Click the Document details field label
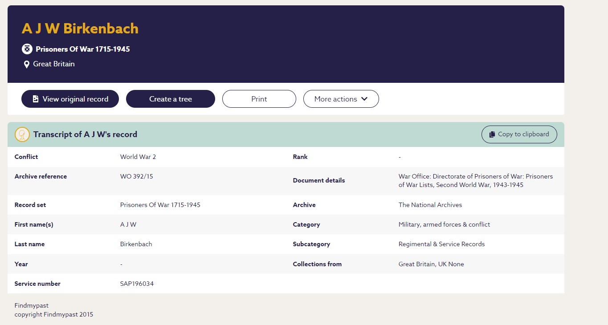The width and height of the screenshot is (608, 325). pos(319,180)
